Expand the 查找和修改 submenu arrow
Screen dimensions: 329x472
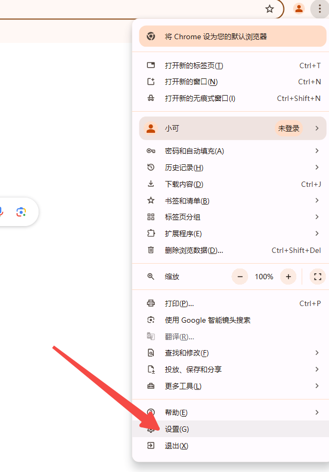tap(317, 352)
